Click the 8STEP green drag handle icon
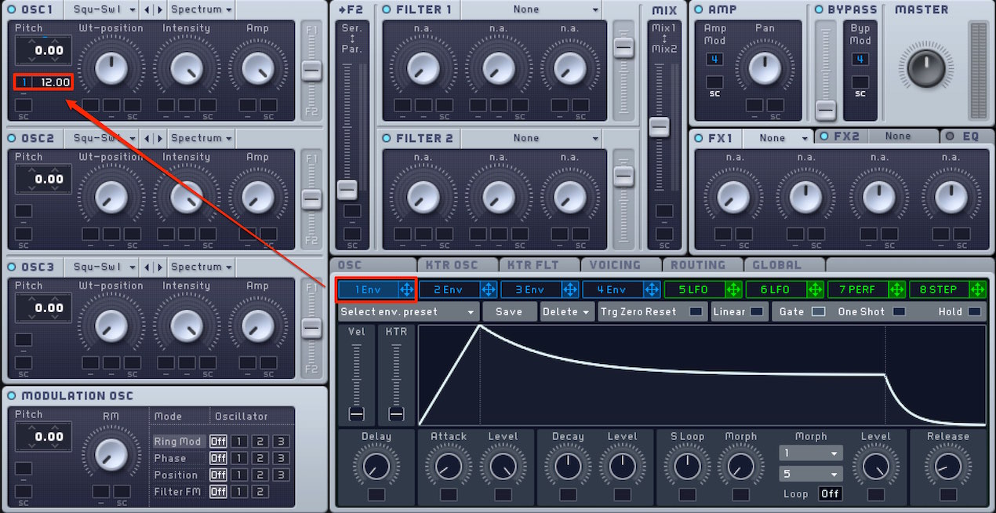 977,289
